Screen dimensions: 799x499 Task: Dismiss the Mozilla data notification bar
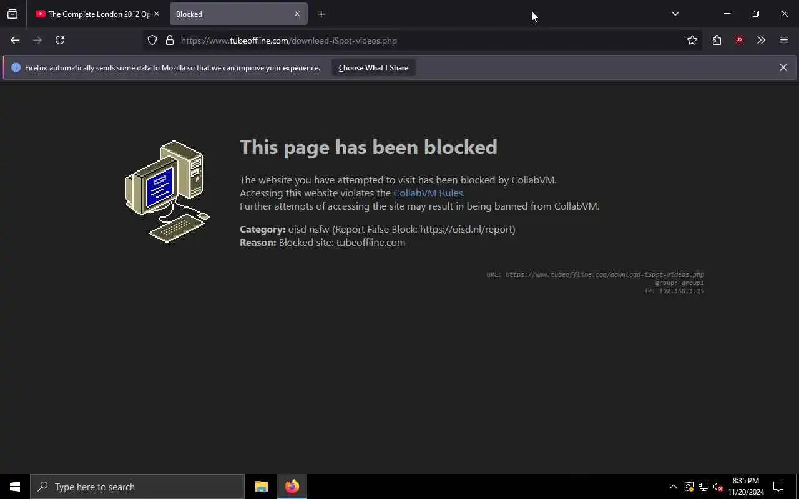click(783, 67)
